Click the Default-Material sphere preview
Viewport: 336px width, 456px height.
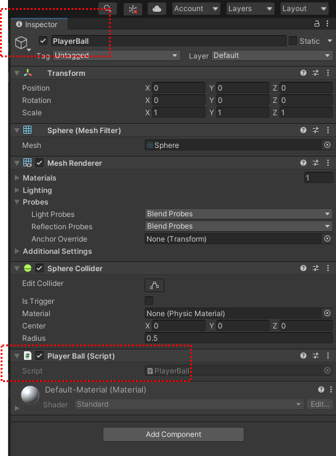click(x=30, y=395)
